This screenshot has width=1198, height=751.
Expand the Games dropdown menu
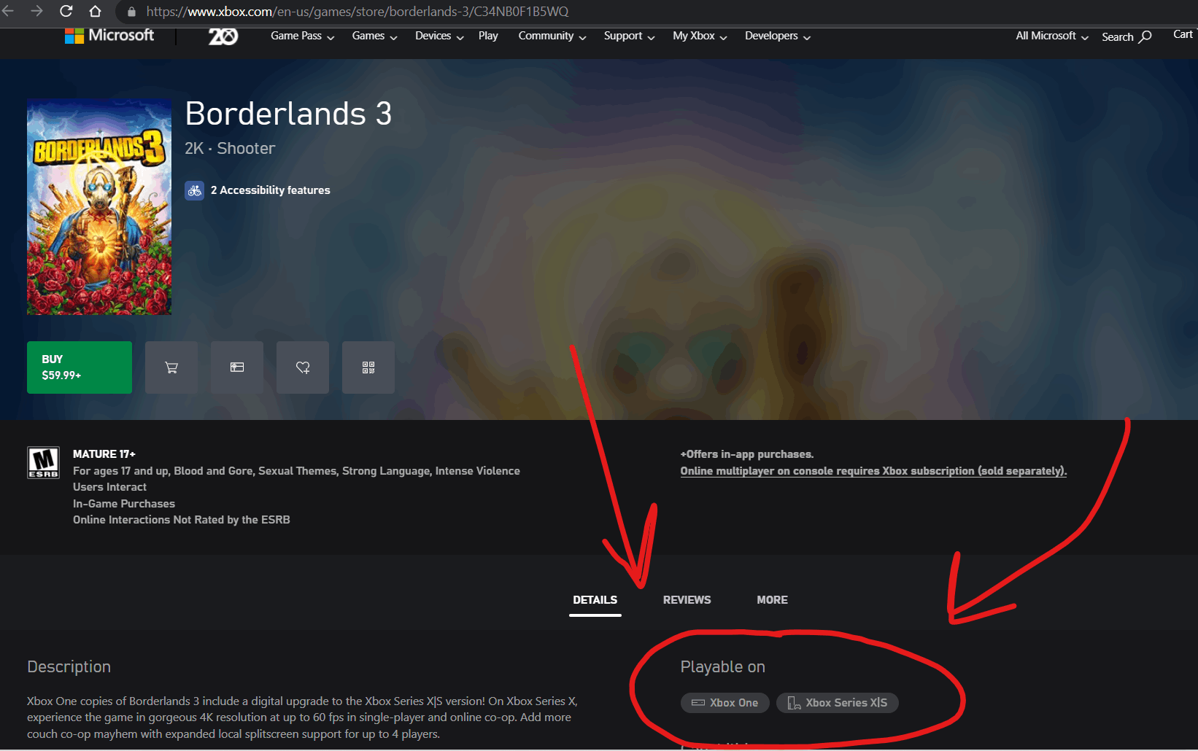tap(374, 36)
